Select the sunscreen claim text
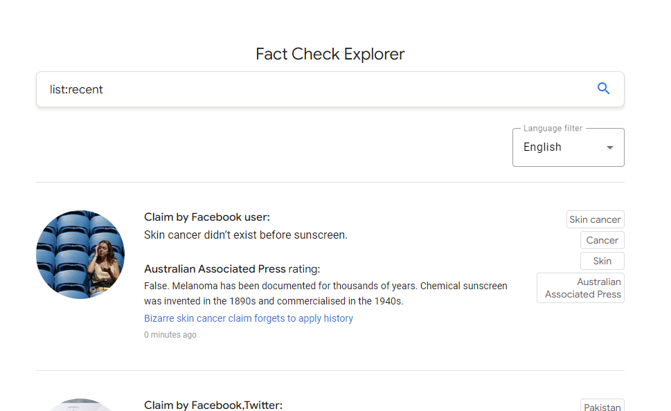Viewport: 671px width, 411px height. [x=246, y=235]
